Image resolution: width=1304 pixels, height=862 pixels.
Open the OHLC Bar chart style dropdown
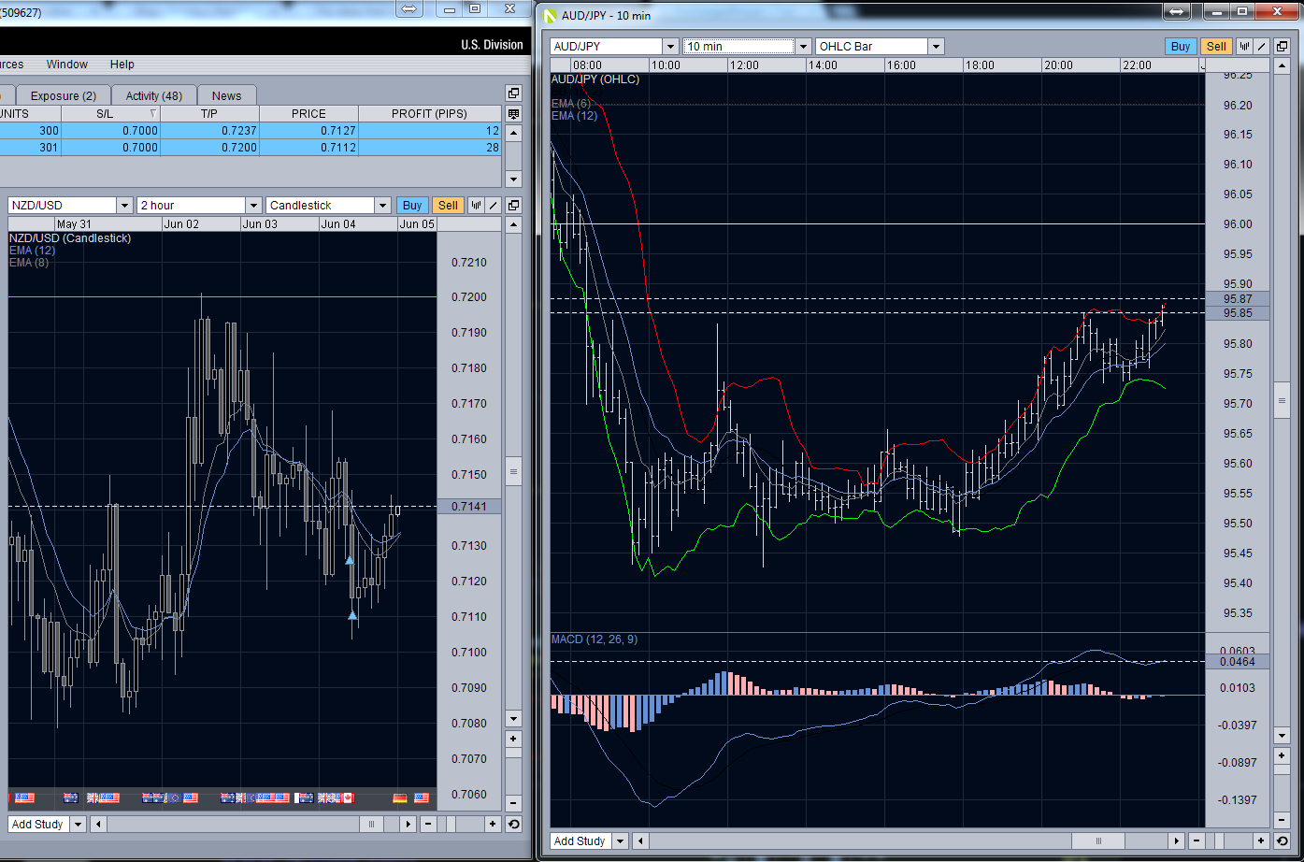[936, 47]
